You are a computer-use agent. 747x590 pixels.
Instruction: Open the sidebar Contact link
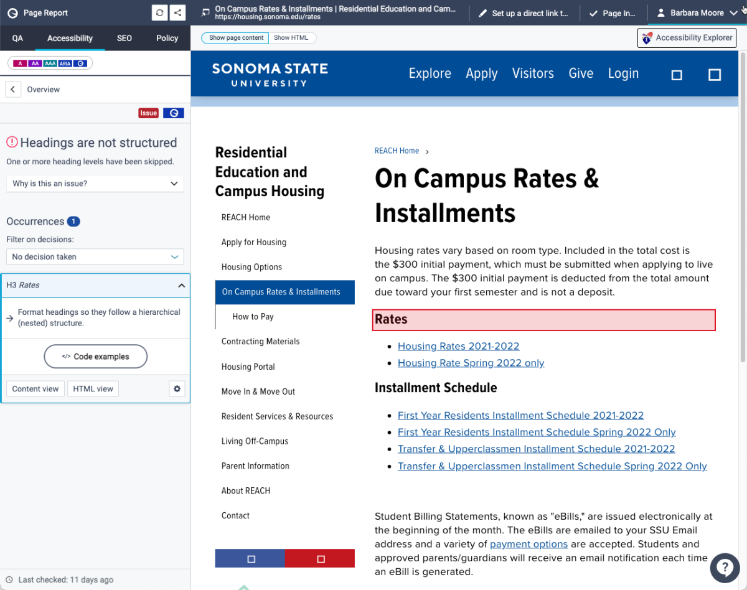(235, 516)
